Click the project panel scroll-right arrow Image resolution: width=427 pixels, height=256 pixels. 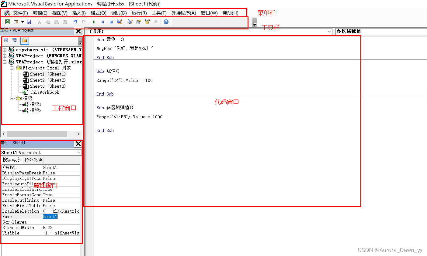78,134
